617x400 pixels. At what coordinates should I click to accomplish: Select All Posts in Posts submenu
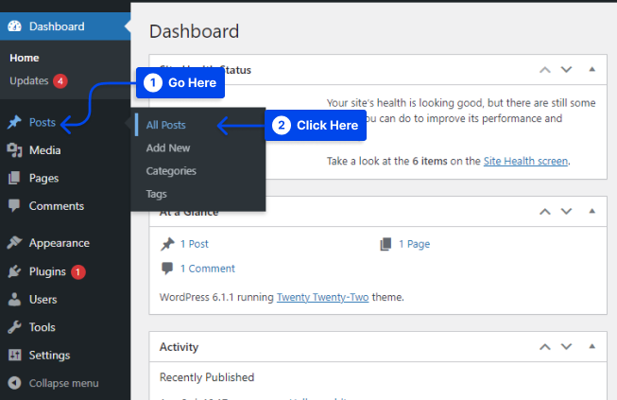point(166,125)
